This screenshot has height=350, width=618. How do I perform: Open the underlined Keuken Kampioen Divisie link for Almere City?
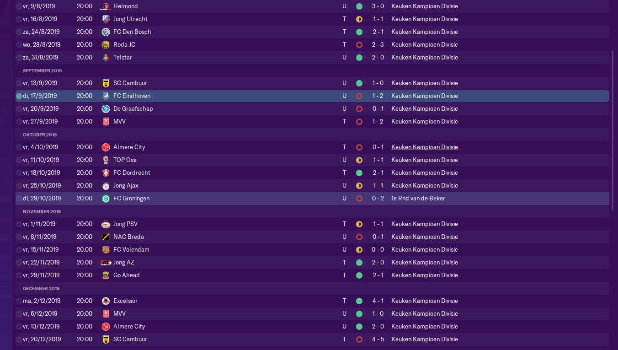tap(425, 147)
